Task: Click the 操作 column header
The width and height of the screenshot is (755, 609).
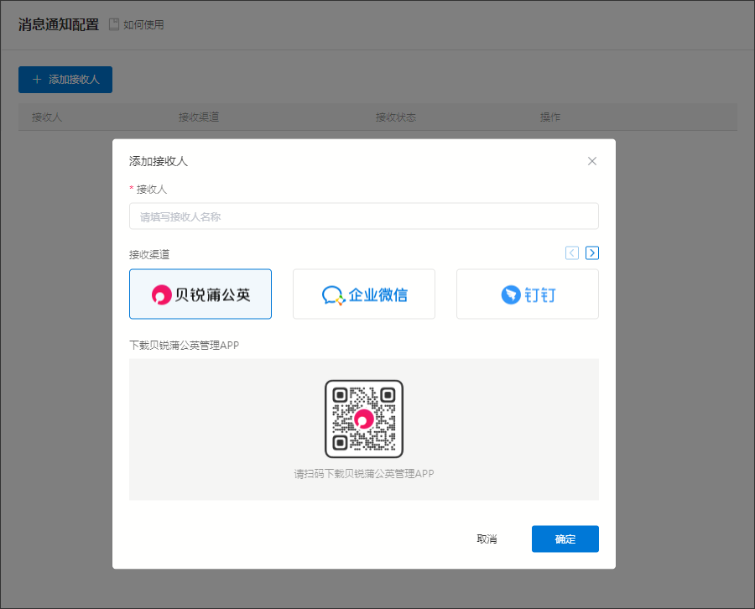Action: pos(549,117)
